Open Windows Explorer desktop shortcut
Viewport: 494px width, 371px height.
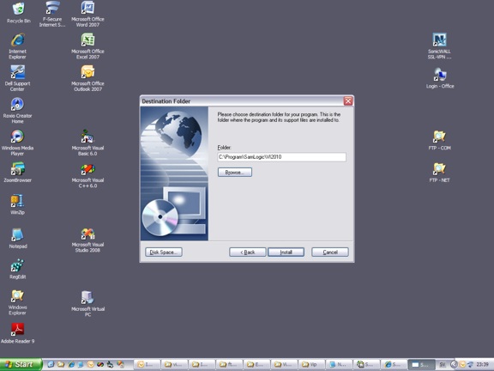(x=18, y=302)
